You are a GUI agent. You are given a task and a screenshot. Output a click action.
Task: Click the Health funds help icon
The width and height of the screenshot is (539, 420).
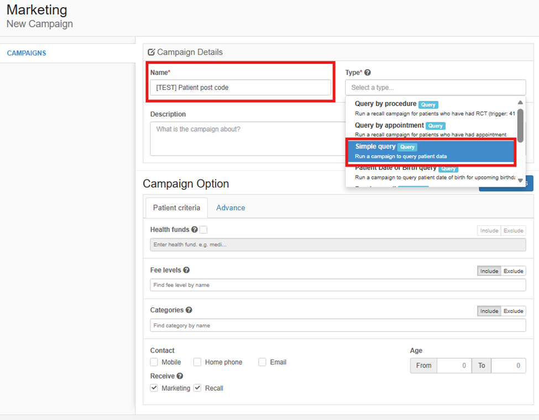[x=195, y=230]
